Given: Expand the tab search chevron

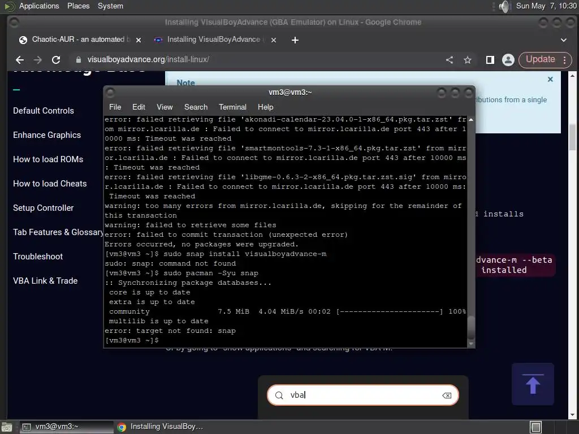Looking at the screenshot, I should click(564, 40).
